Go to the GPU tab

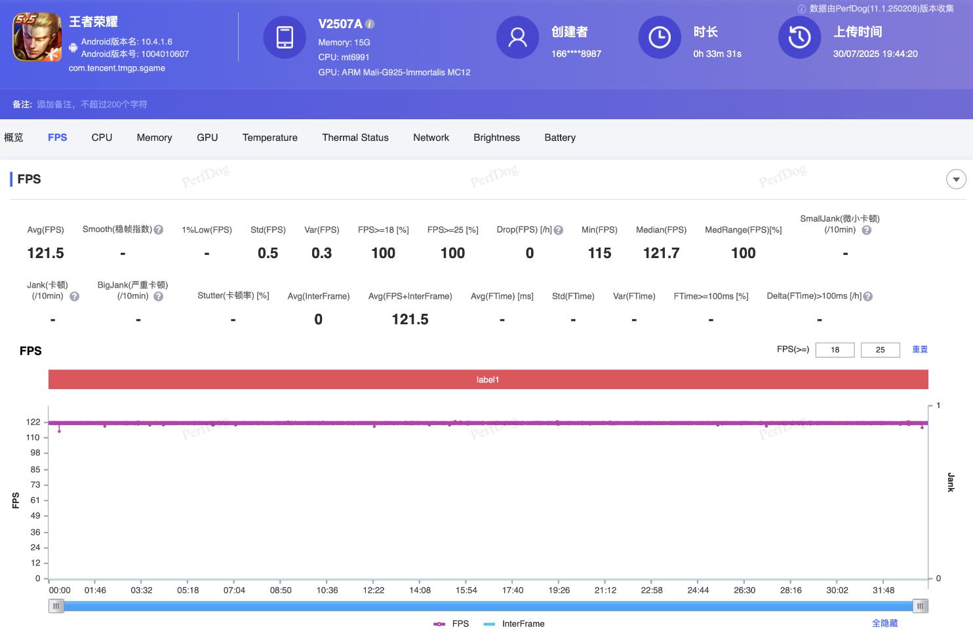click(207, 138)
